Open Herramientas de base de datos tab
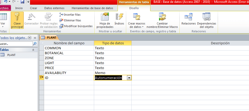Screen dimensions: 249x111 92,8
